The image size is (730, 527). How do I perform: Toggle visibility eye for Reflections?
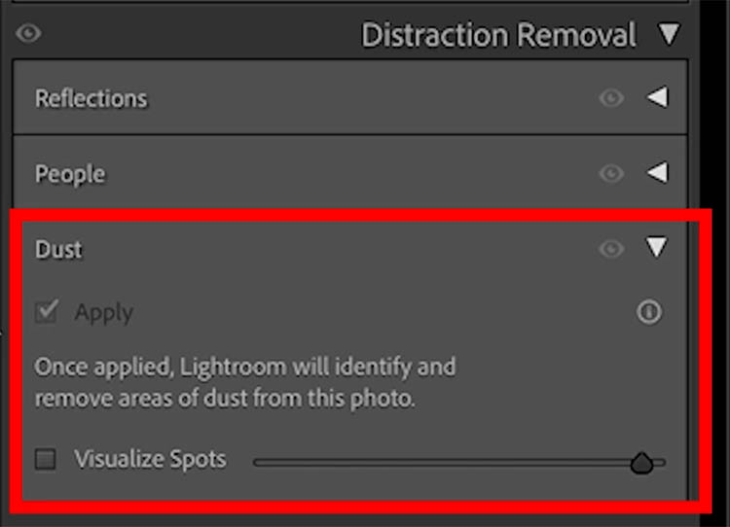coord(611,98)
